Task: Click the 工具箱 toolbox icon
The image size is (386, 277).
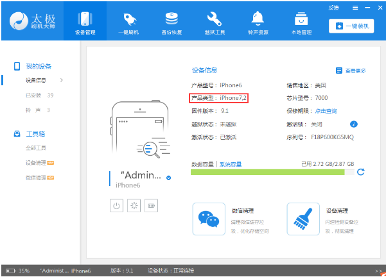Action: [x=17, y=134]
